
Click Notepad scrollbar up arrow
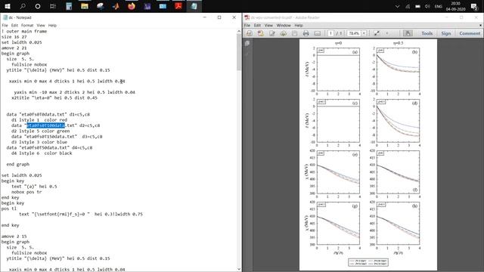tap(239, 32)
